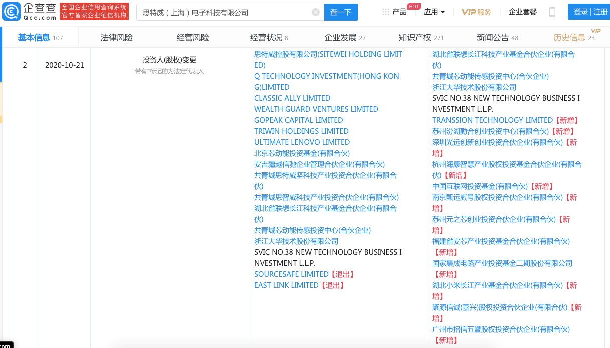Click the VIP badge on 历史信息 tab
Viewport: 610px width, 348px height.
point(595,32)
